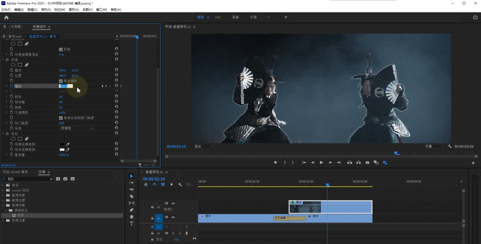Click the Extract button
Screen dimensions: 481x244
tap(358, 162)
